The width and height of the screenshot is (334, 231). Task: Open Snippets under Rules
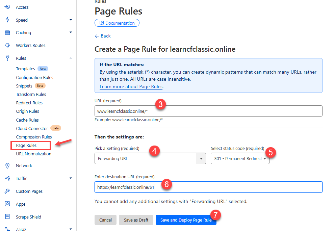coord(24,86)
